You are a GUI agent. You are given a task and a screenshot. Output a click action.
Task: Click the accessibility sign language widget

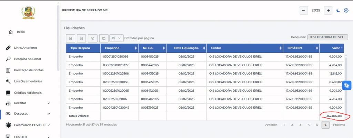point(347,86)
